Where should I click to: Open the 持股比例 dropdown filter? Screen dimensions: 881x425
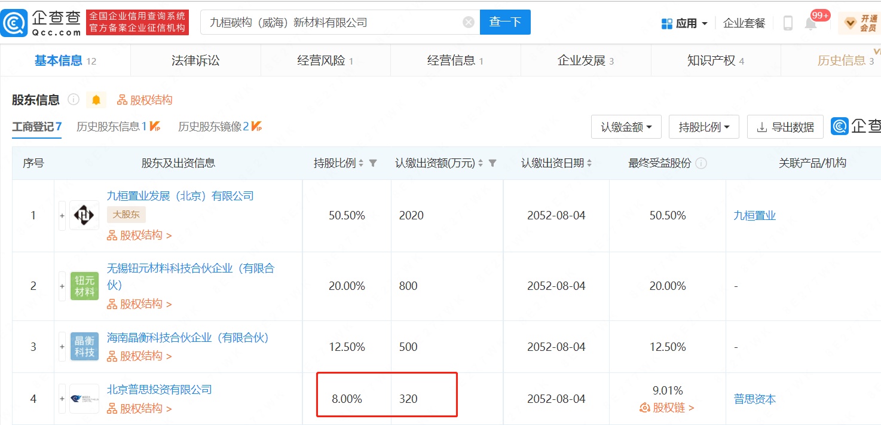click(703, 127)
